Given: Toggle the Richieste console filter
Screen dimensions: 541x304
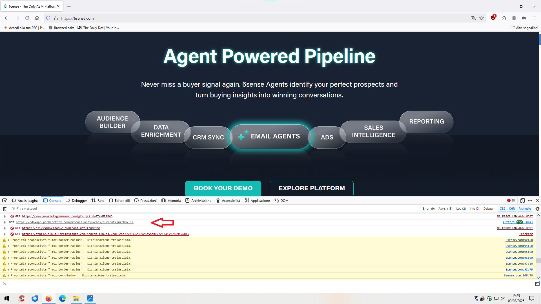Looking at the screenshot, I should [525, 209].
